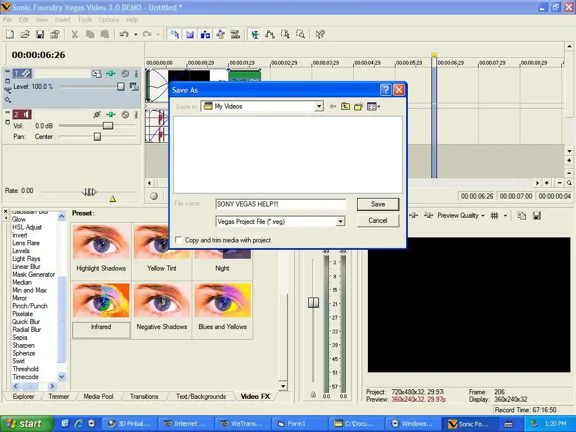Switch to the Media Pool tab

[98, 397]
